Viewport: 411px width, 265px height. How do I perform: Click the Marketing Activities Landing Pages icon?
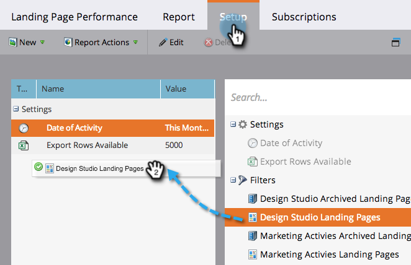point(252,254)
